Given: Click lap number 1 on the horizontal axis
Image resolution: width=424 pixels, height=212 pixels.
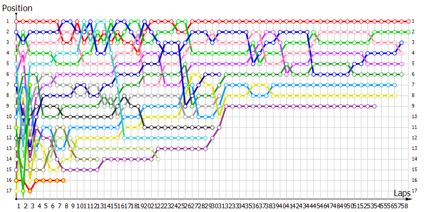Looking at the screenshot, I should (x=19, y=205).
